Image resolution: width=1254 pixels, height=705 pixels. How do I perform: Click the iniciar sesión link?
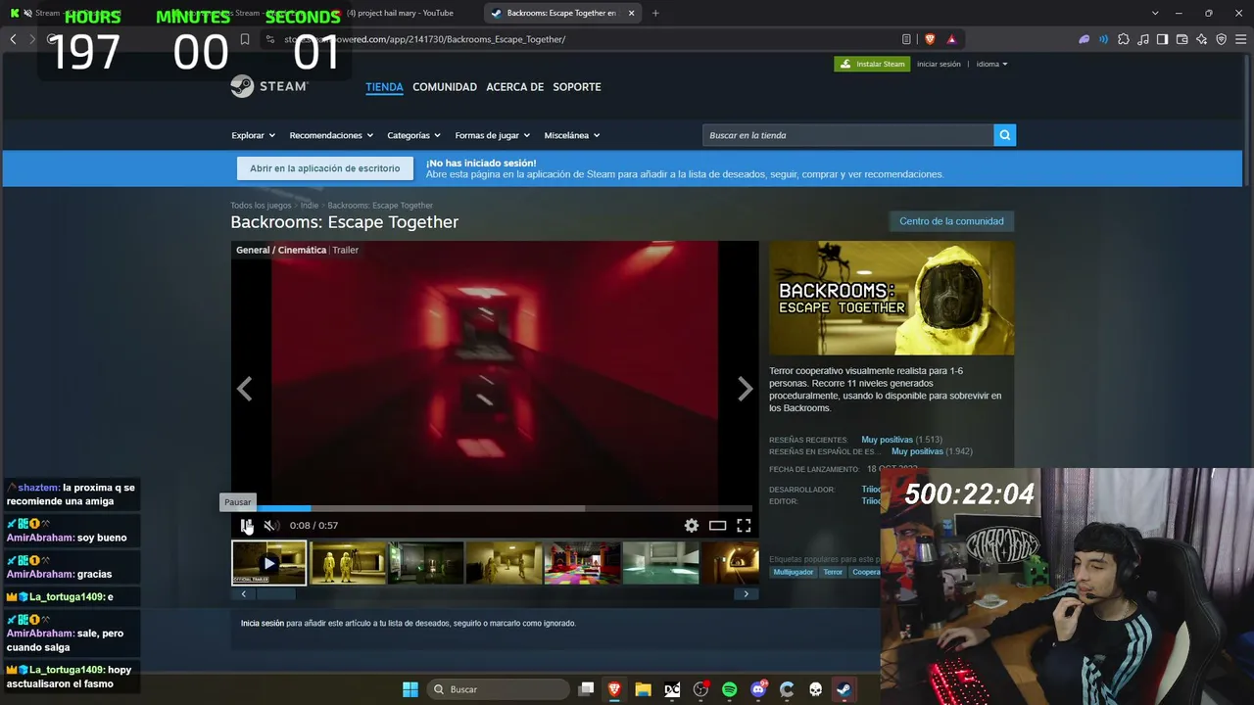point(939,65)
